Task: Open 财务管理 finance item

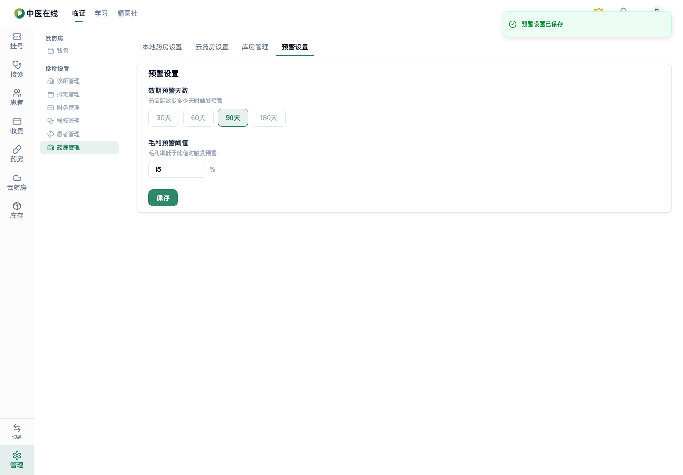Action: [x=79, y=108]
